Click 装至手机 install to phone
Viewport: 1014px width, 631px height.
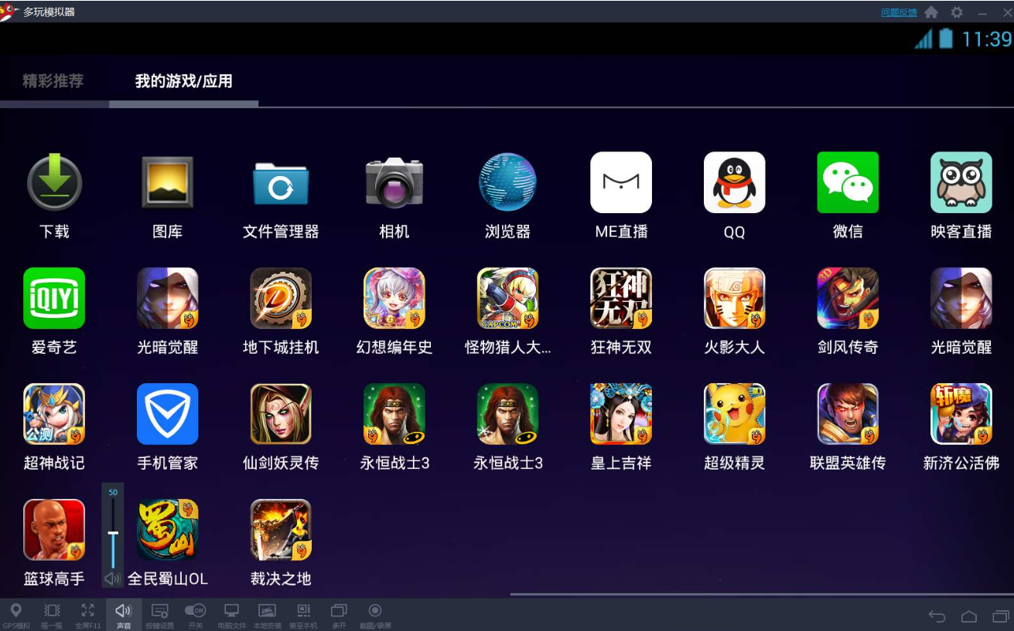(303, 616)
